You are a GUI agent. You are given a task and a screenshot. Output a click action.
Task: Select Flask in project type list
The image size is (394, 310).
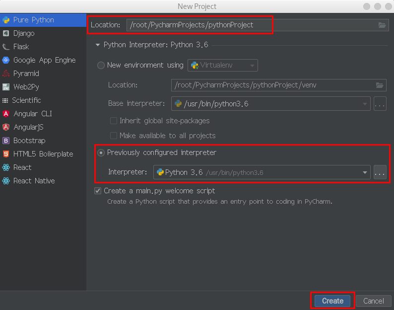click(21, 47)
